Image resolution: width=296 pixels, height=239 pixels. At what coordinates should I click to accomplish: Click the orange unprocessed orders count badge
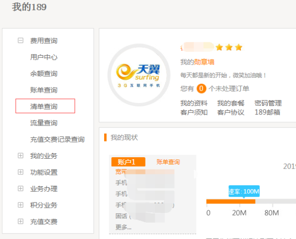coord(201,89)
